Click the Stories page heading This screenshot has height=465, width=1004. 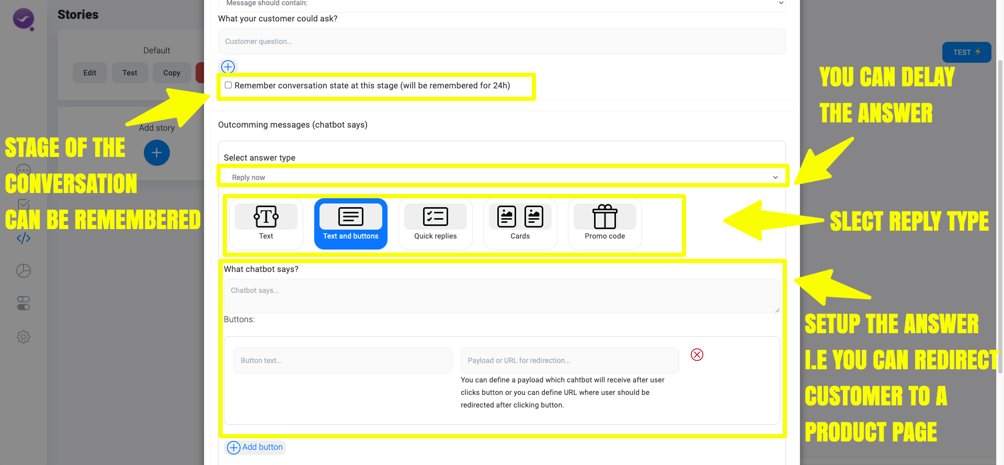[78, 15]
